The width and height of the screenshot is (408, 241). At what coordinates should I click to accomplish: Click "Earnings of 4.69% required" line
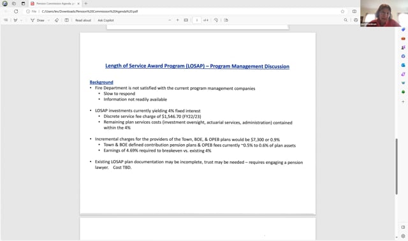pyautogui.click(x=157, y=150)
